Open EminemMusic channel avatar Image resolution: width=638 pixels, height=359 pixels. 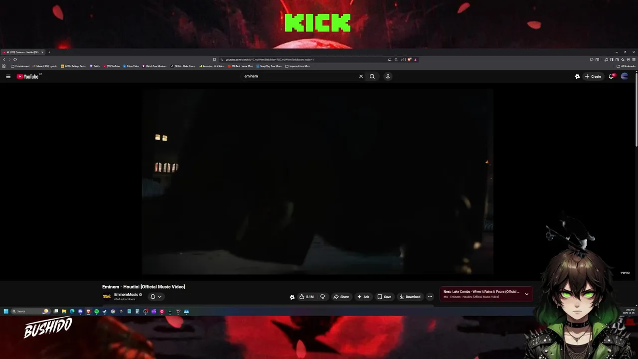pyautogui.click(x=107, y=297)
